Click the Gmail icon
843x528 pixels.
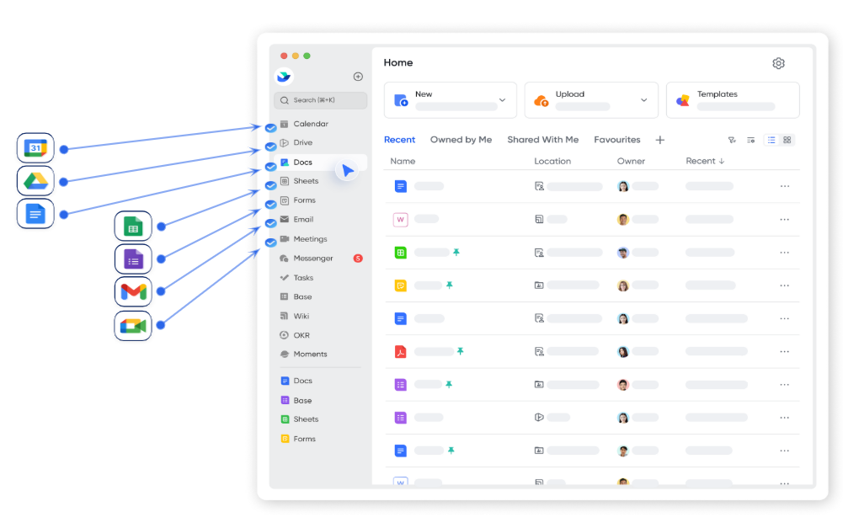click(x=133, y=292)
